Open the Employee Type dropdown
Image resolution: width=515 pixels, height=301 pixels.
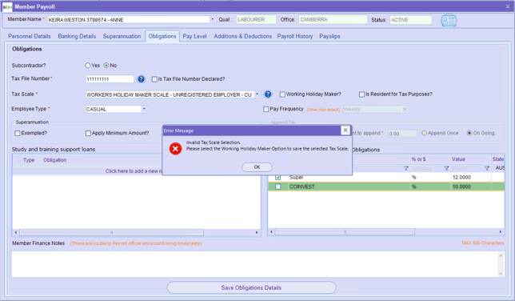[144, 109]
